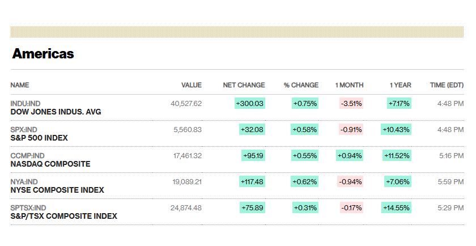
Task: Click the -0.94% one month cell
Action: (x=350, y=181)
